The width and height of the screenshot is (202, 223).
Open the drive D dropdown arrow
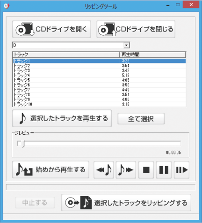126,46
